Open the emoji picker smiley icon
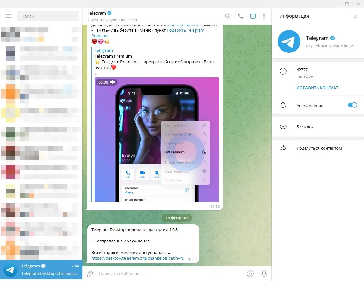The width and height of the screenshot is (364, 281). pyautogui.click(x=250, y=274)
